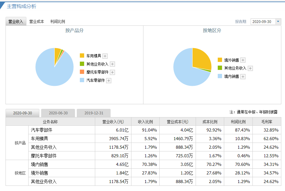This screenshot has width=285, height=191.
Task: Click the 营业收入(元) column header
Action: [x=113, y=122]
